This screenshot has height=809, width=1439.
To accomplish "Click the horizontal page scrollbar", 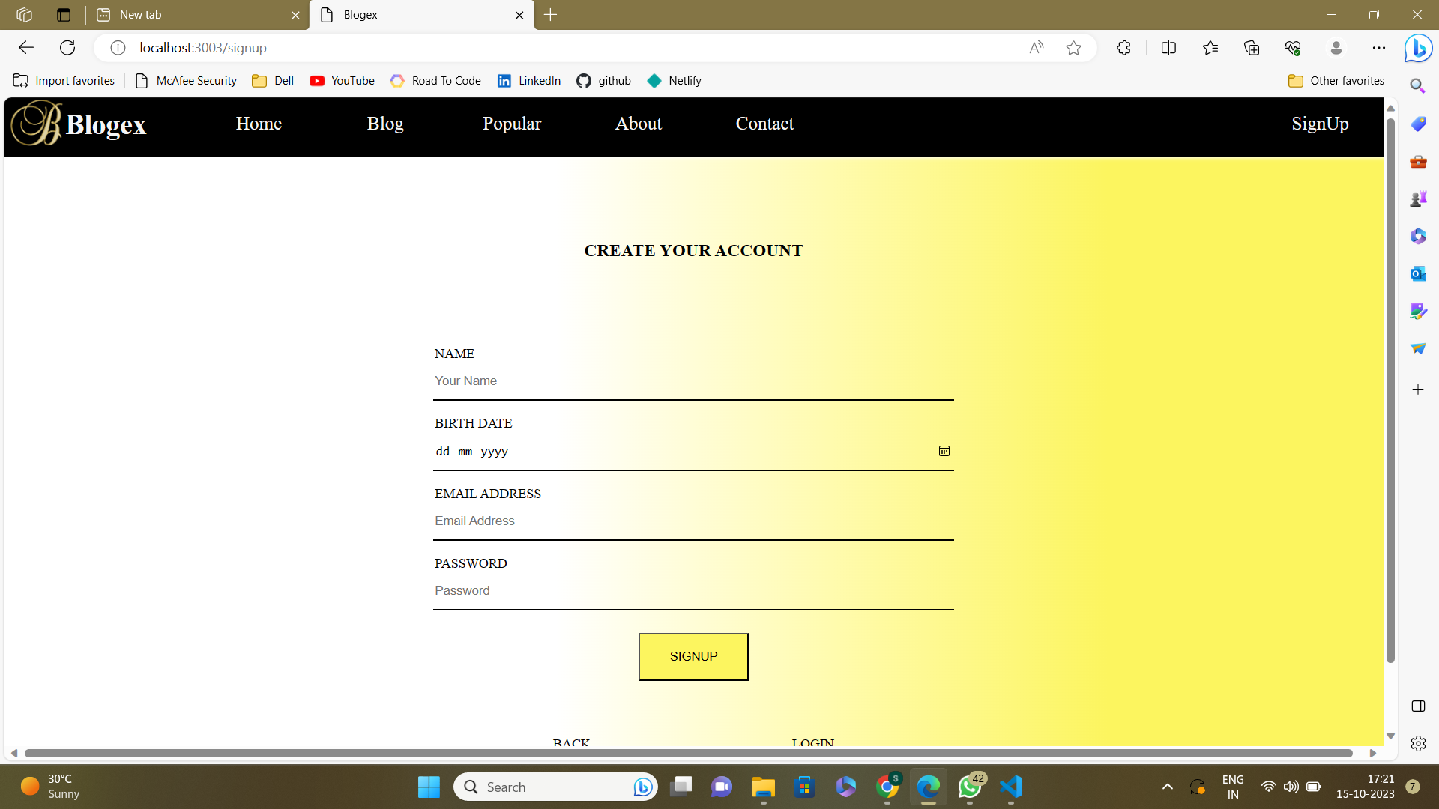I will click(x=688, y=753).
